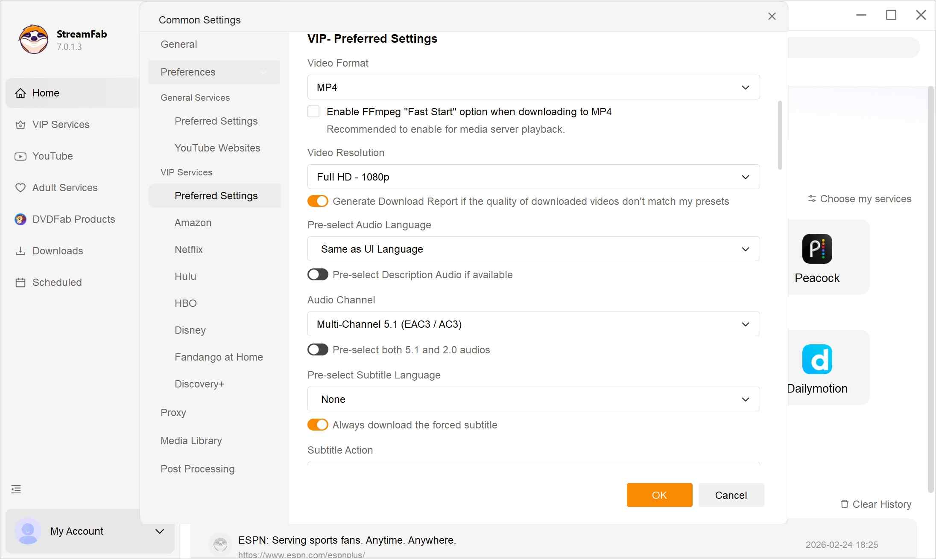Turn on Pre-select Description Audio
The image size is (936, 559).
point(317,274)
